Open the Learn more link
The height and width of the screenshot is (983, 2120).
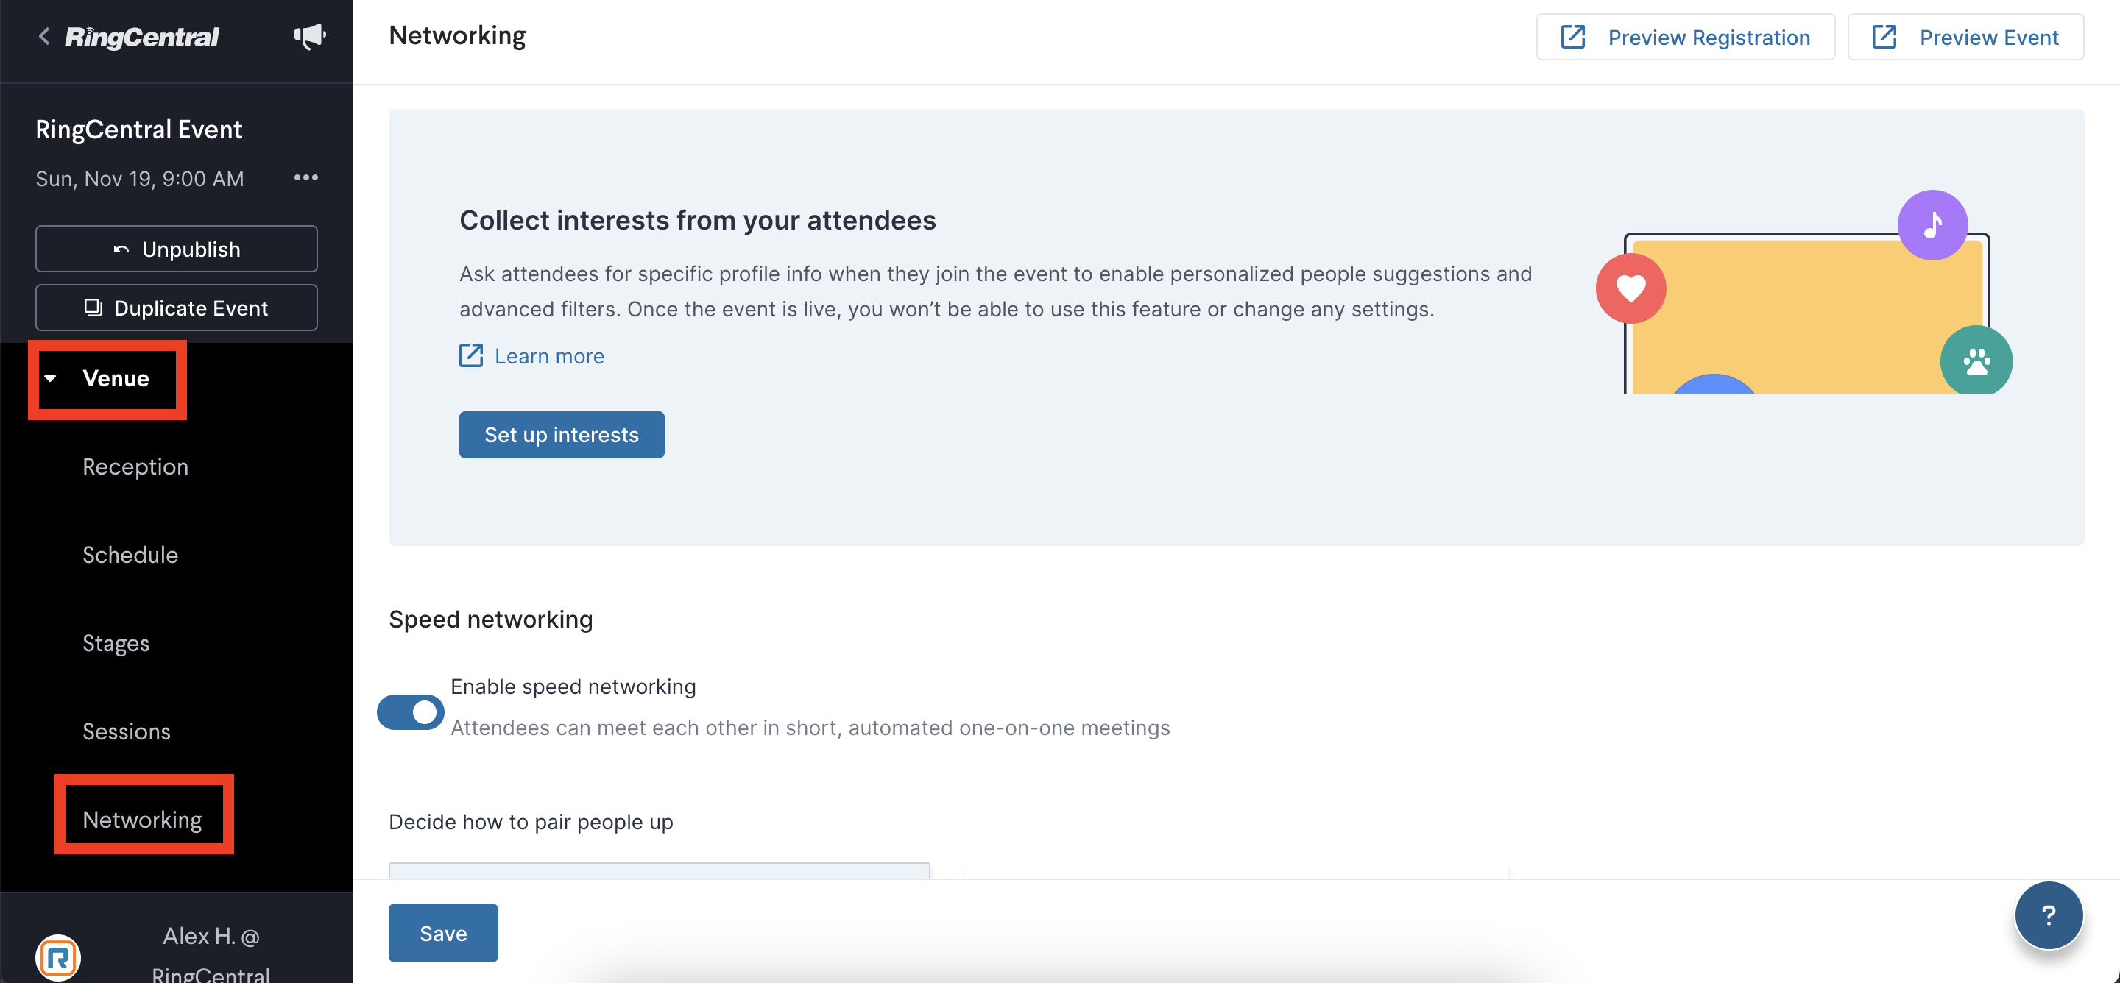click(531, 355)
